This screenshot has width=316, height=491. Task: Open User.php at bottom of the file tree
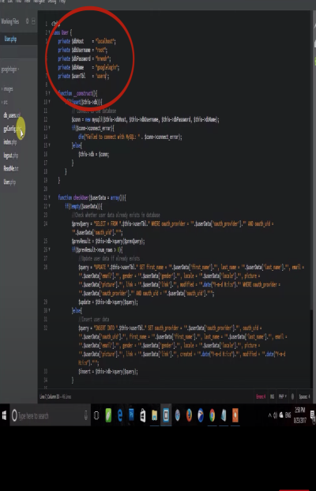[9, 182]
